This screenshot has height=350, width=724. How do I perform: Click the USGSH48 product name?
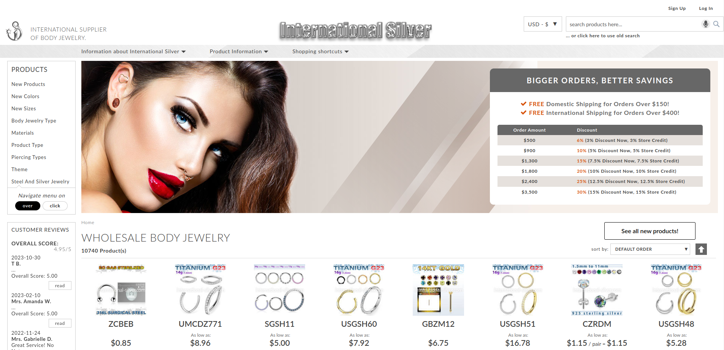(x=676, y=324)
